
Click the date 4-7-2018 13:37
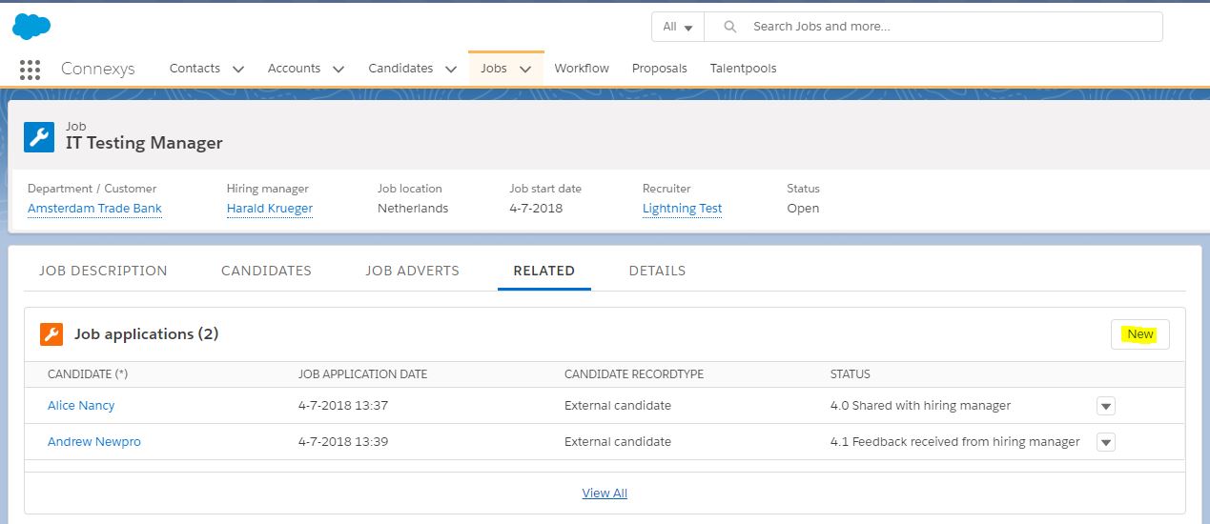343,406
